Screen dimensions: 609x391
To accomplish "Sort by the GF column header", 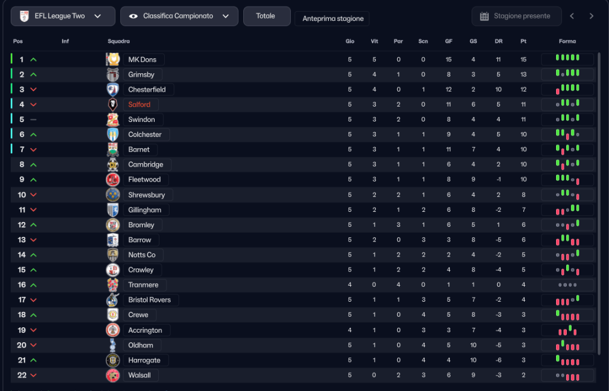I will click(448, 42).
